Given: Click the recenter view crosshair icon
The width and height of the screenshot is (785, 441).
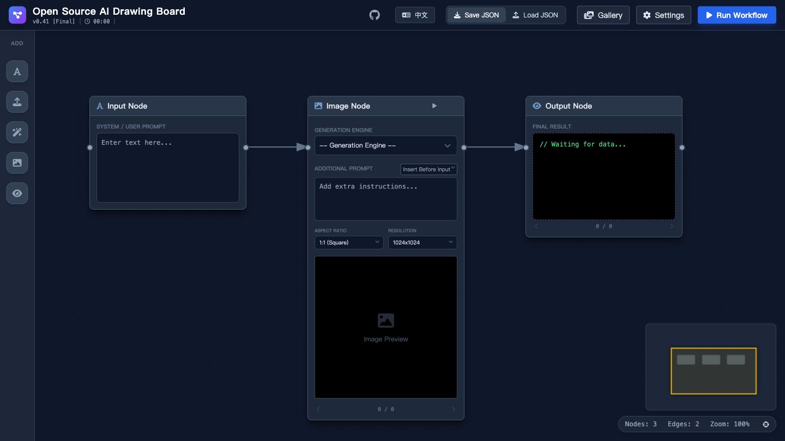Looking at the screenshot, I should click(766, 424).
